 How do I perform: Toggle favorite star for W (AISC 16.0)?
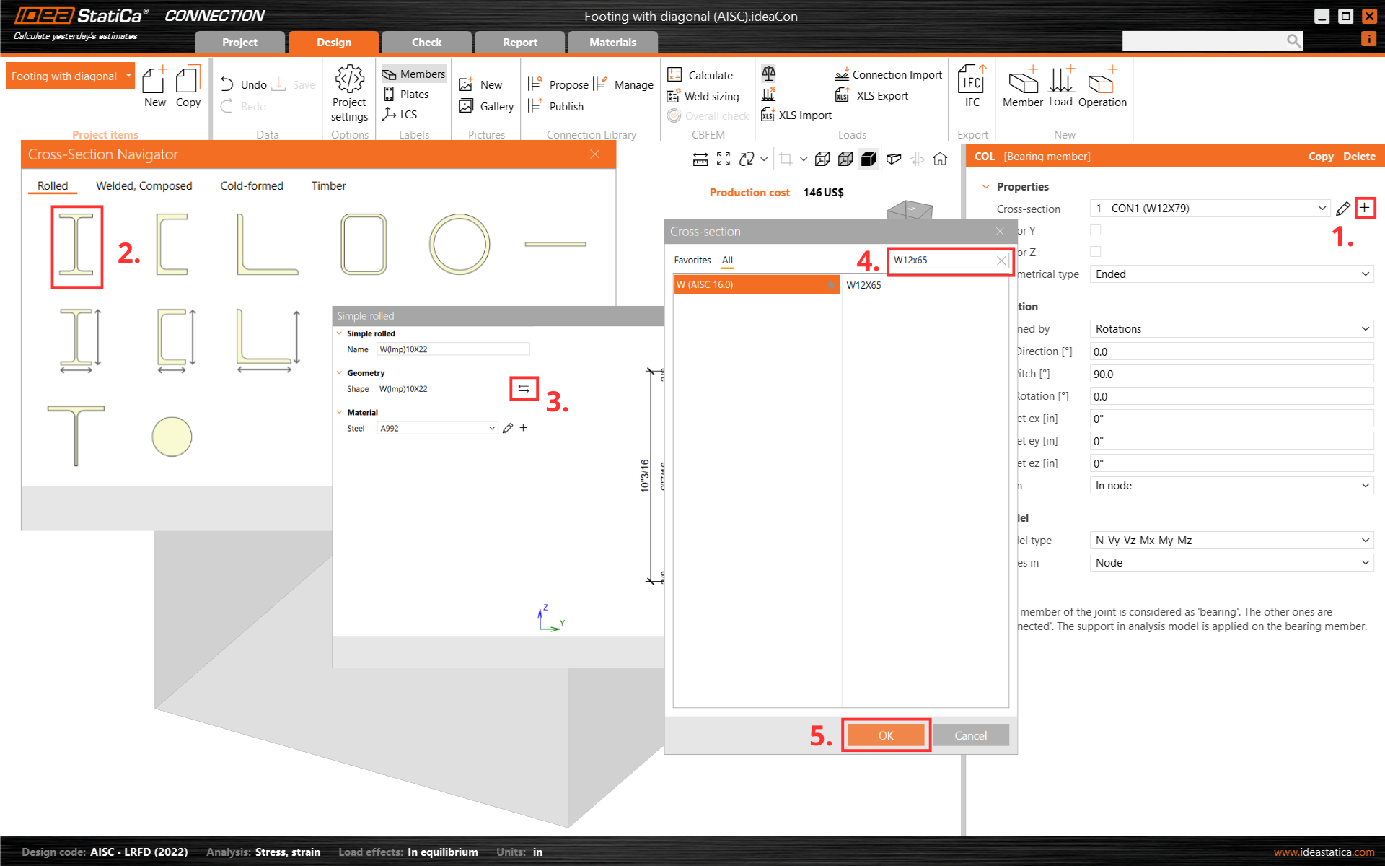(x=831, y=285)
